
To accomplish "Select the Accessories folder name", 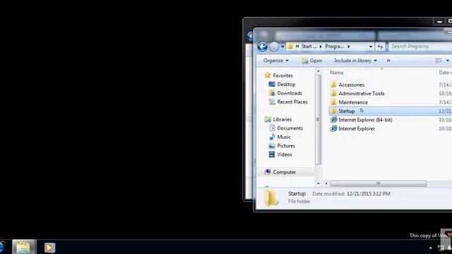I will [352, 85].
